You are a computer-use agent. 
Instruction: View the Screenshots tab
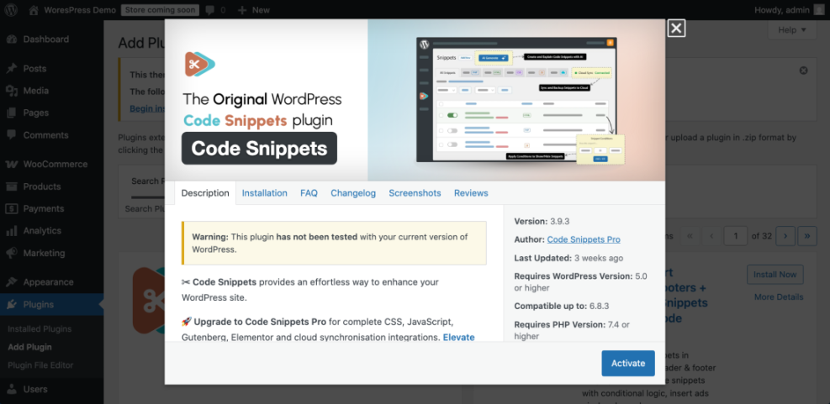click(415, 193)
